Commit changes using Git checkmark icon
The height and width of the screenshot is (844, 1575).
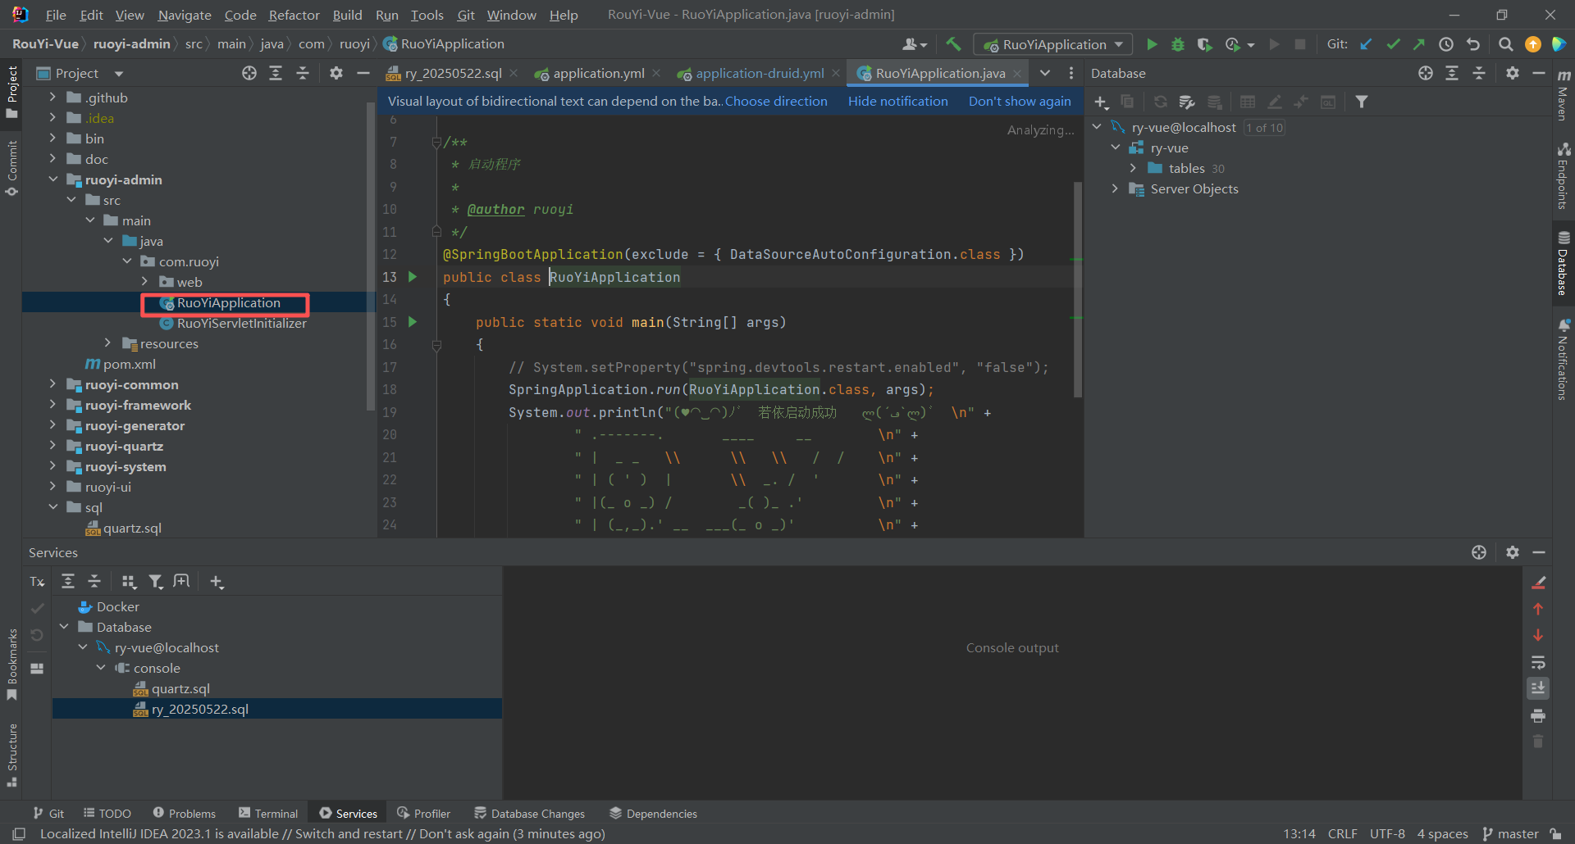click(x=1393, y=44)
